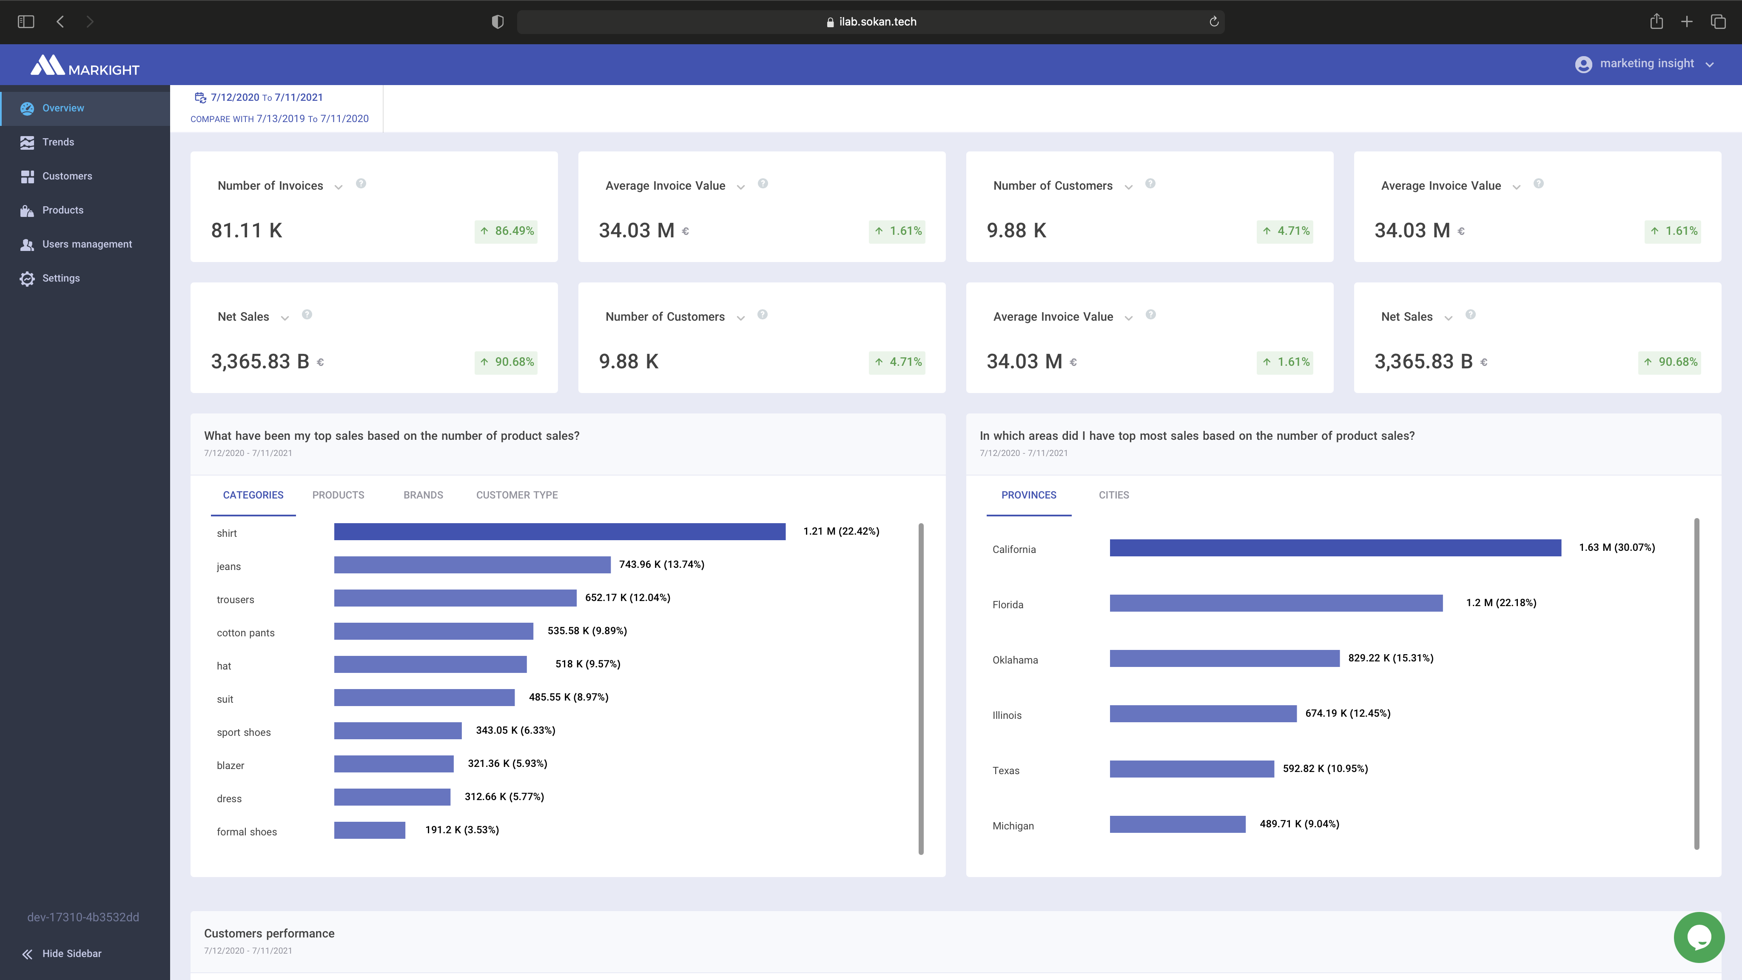
Task: Click Safari share icon
Action: [x=1656, y=22]
